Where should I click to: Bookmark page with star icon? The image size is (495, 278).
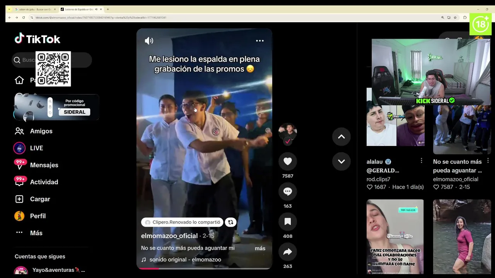[x=455, y=17]
